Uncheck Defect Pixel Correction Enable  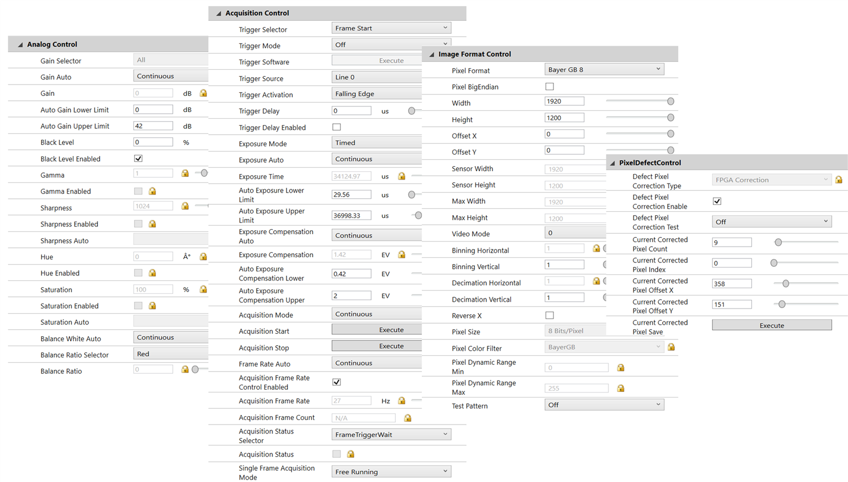coord(717,202)
